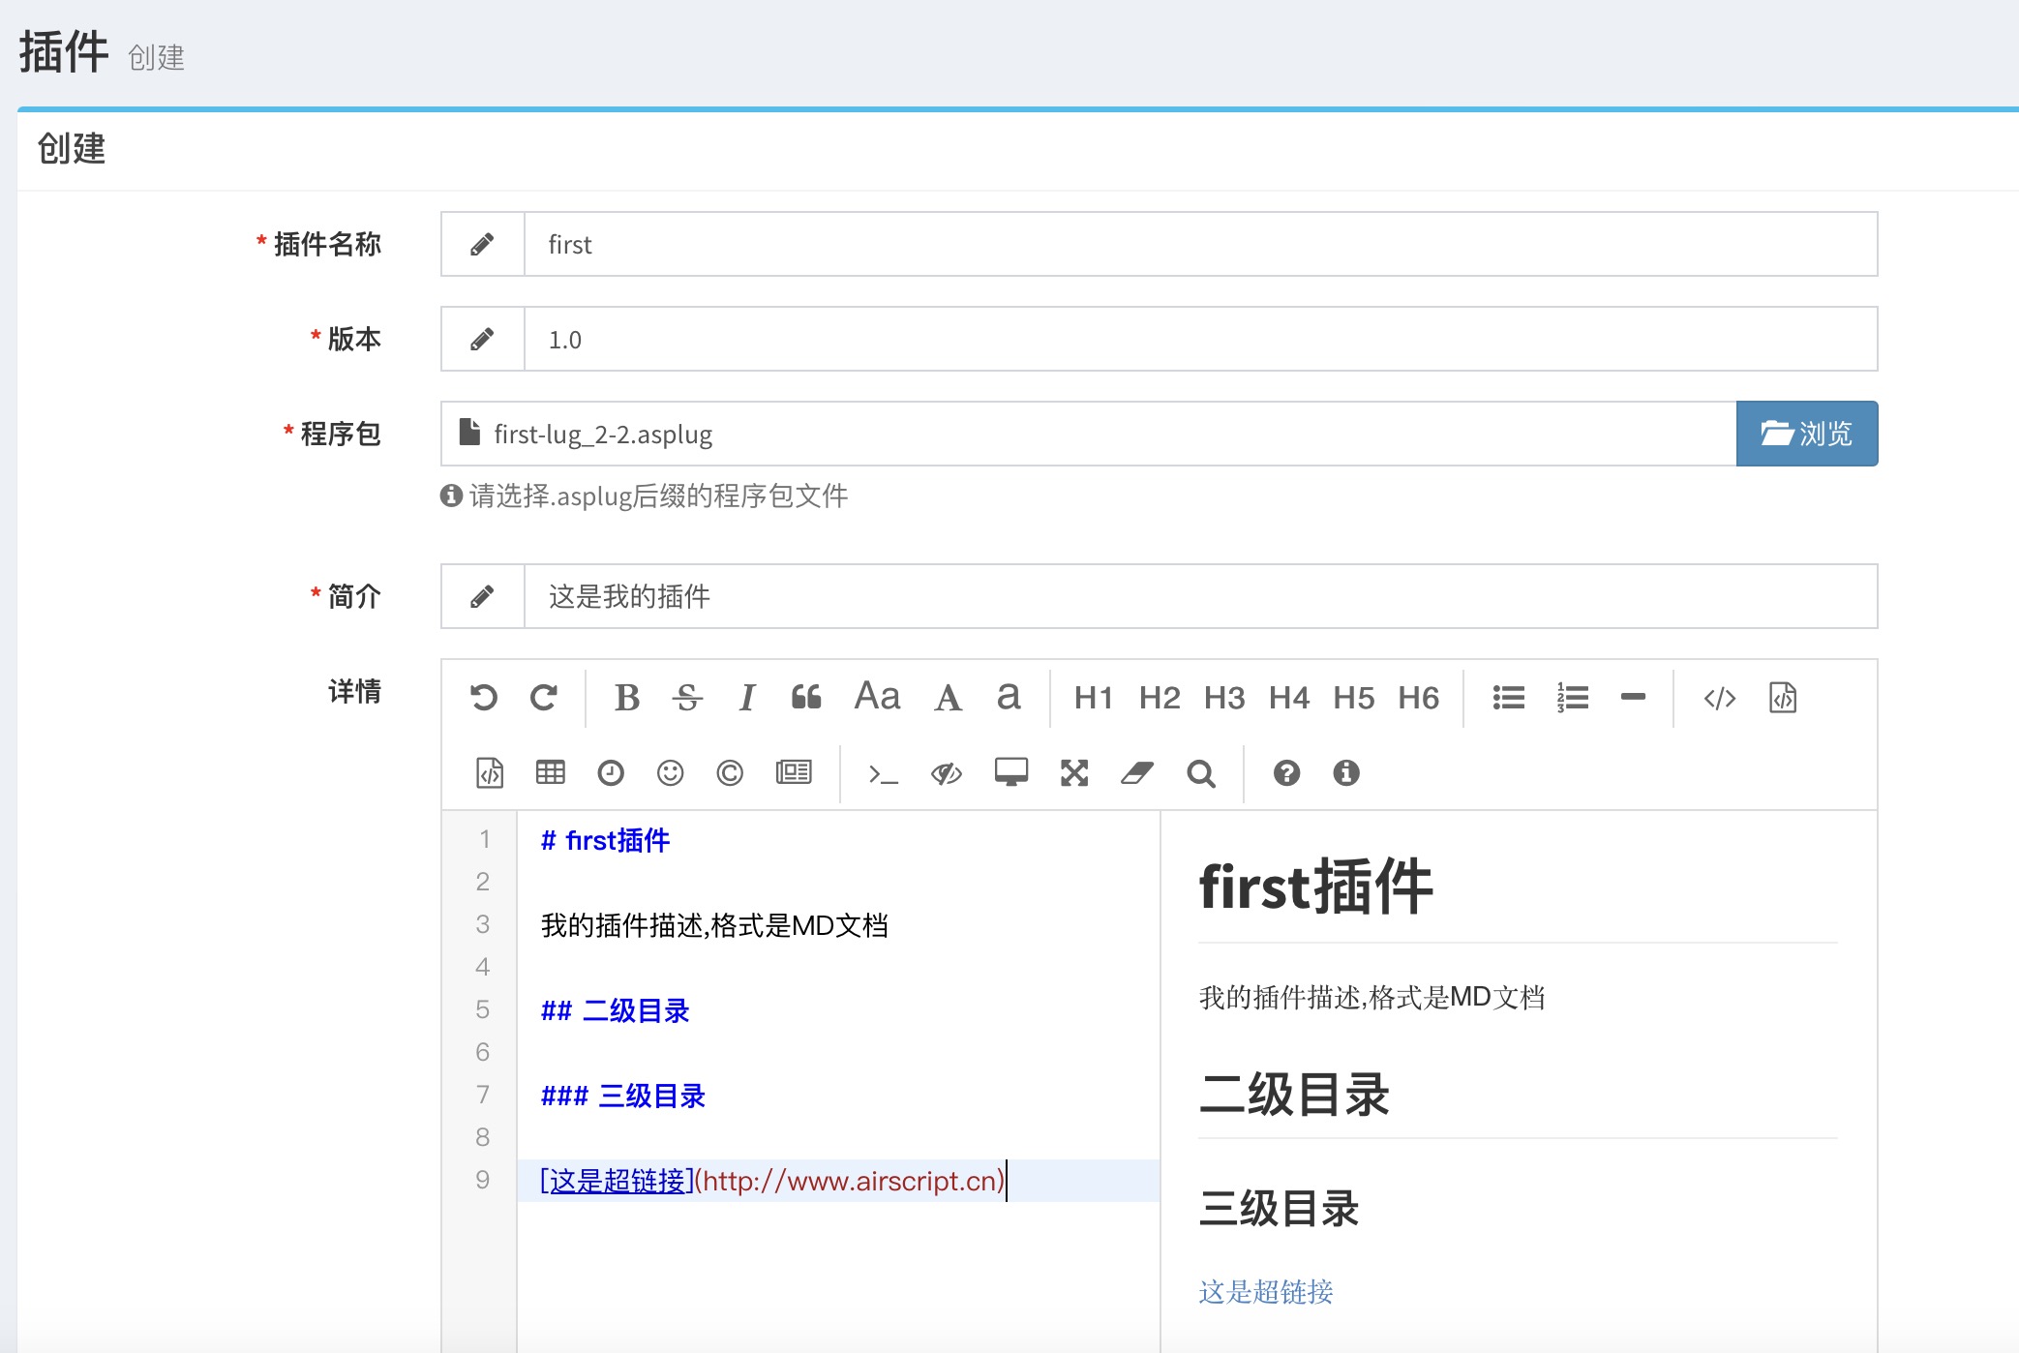
Task: Capitalize first letter with Aa icon
Action: click(877, 696)
